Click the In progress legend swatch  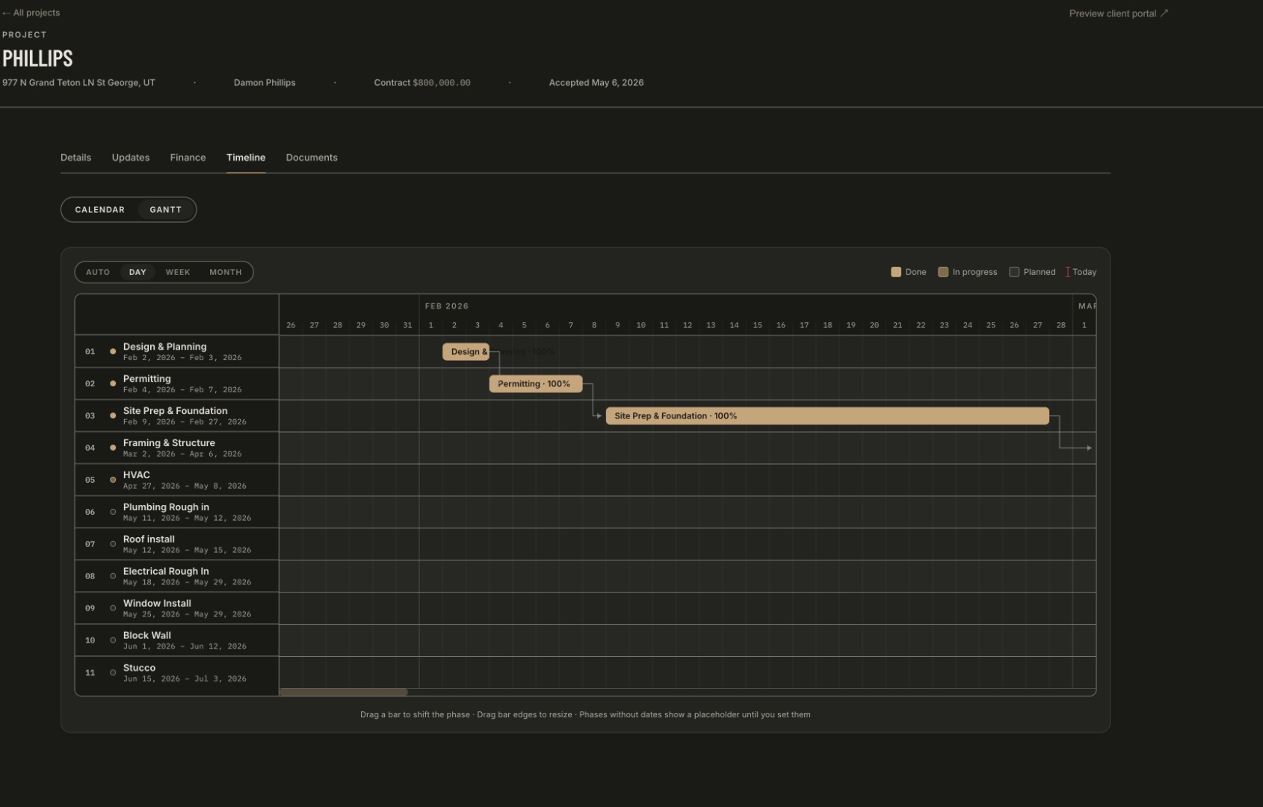click(x=943, y=272)
